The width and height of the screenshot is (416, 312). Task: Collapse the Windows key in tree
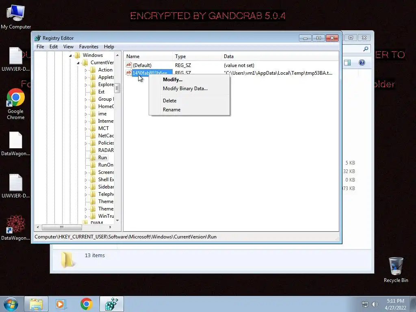[x=70, y=55]
